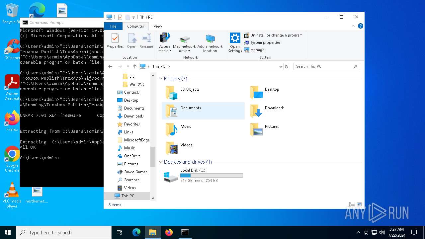Open System properties
Image resolution: width=425 pixels, height=239 pixels.
pyautogui.click(x=262, y=42)
